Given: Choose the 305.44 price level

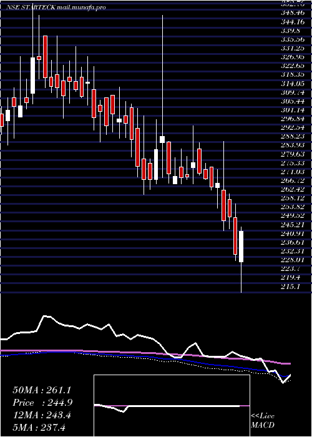Looking at the screenshot, I should (x=292, y=101).
